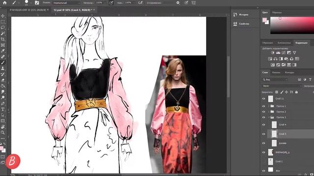Select the Move tool

[3, 16]
